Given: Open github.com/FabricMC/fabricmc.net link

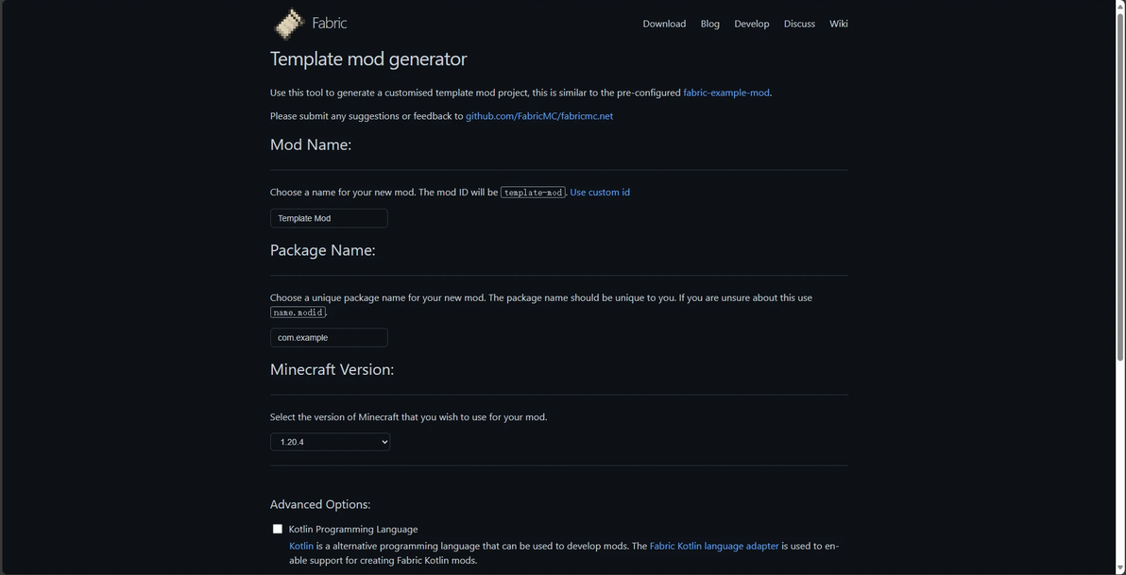Looking at the screenshot, I should point(539,116).
